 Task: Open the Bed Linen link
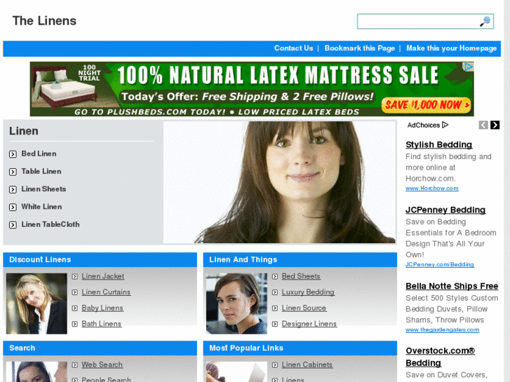coord(39,154)
